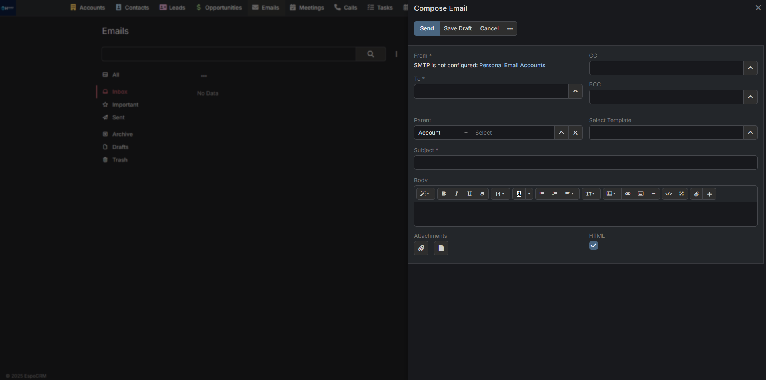Select the Sent folder
The height and width of the screenshot is (380, 766).
click(x=118, y=117)
